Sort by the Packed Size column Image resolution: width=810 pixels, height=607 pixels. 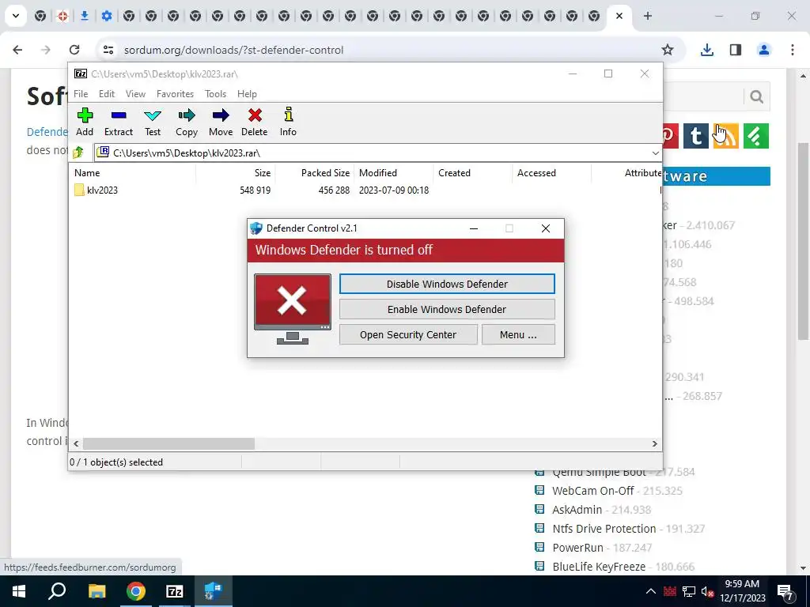[315, 173]
